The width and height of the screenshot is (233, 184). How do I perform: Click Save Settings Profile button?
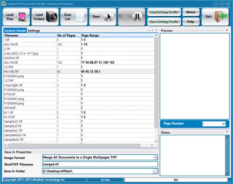164,22
